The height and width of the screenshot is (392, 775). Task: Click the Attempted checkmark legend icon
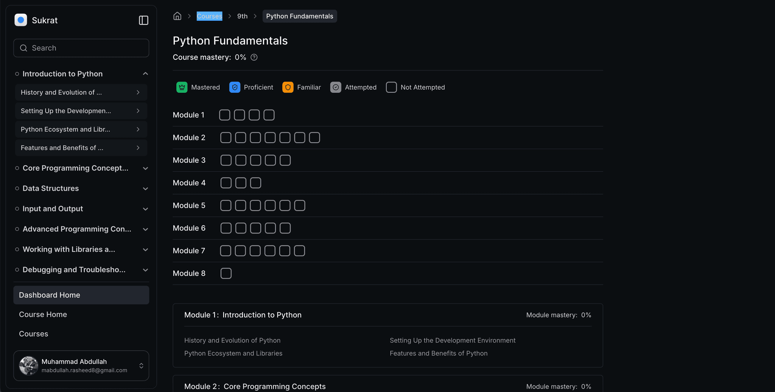point(336,87)
